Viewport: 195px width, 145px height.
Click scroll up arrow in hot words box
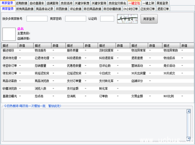[188, 111]
